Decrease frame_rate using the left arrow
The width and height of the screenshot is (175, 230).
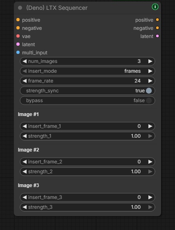[25, 81]
